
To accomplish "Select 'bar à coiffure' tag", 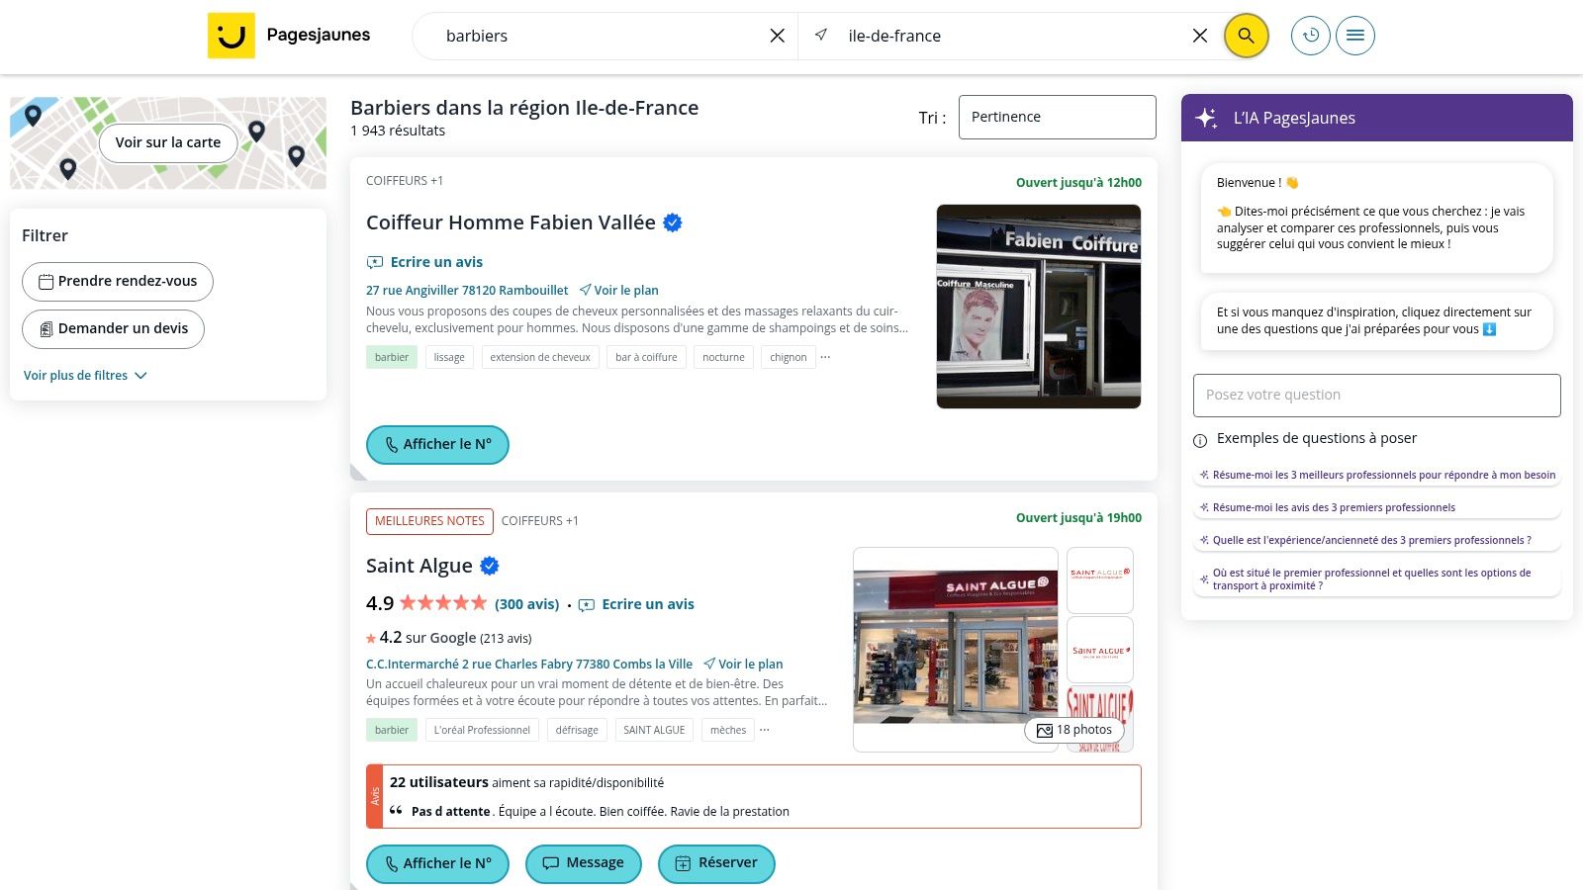I will [646, 357].
